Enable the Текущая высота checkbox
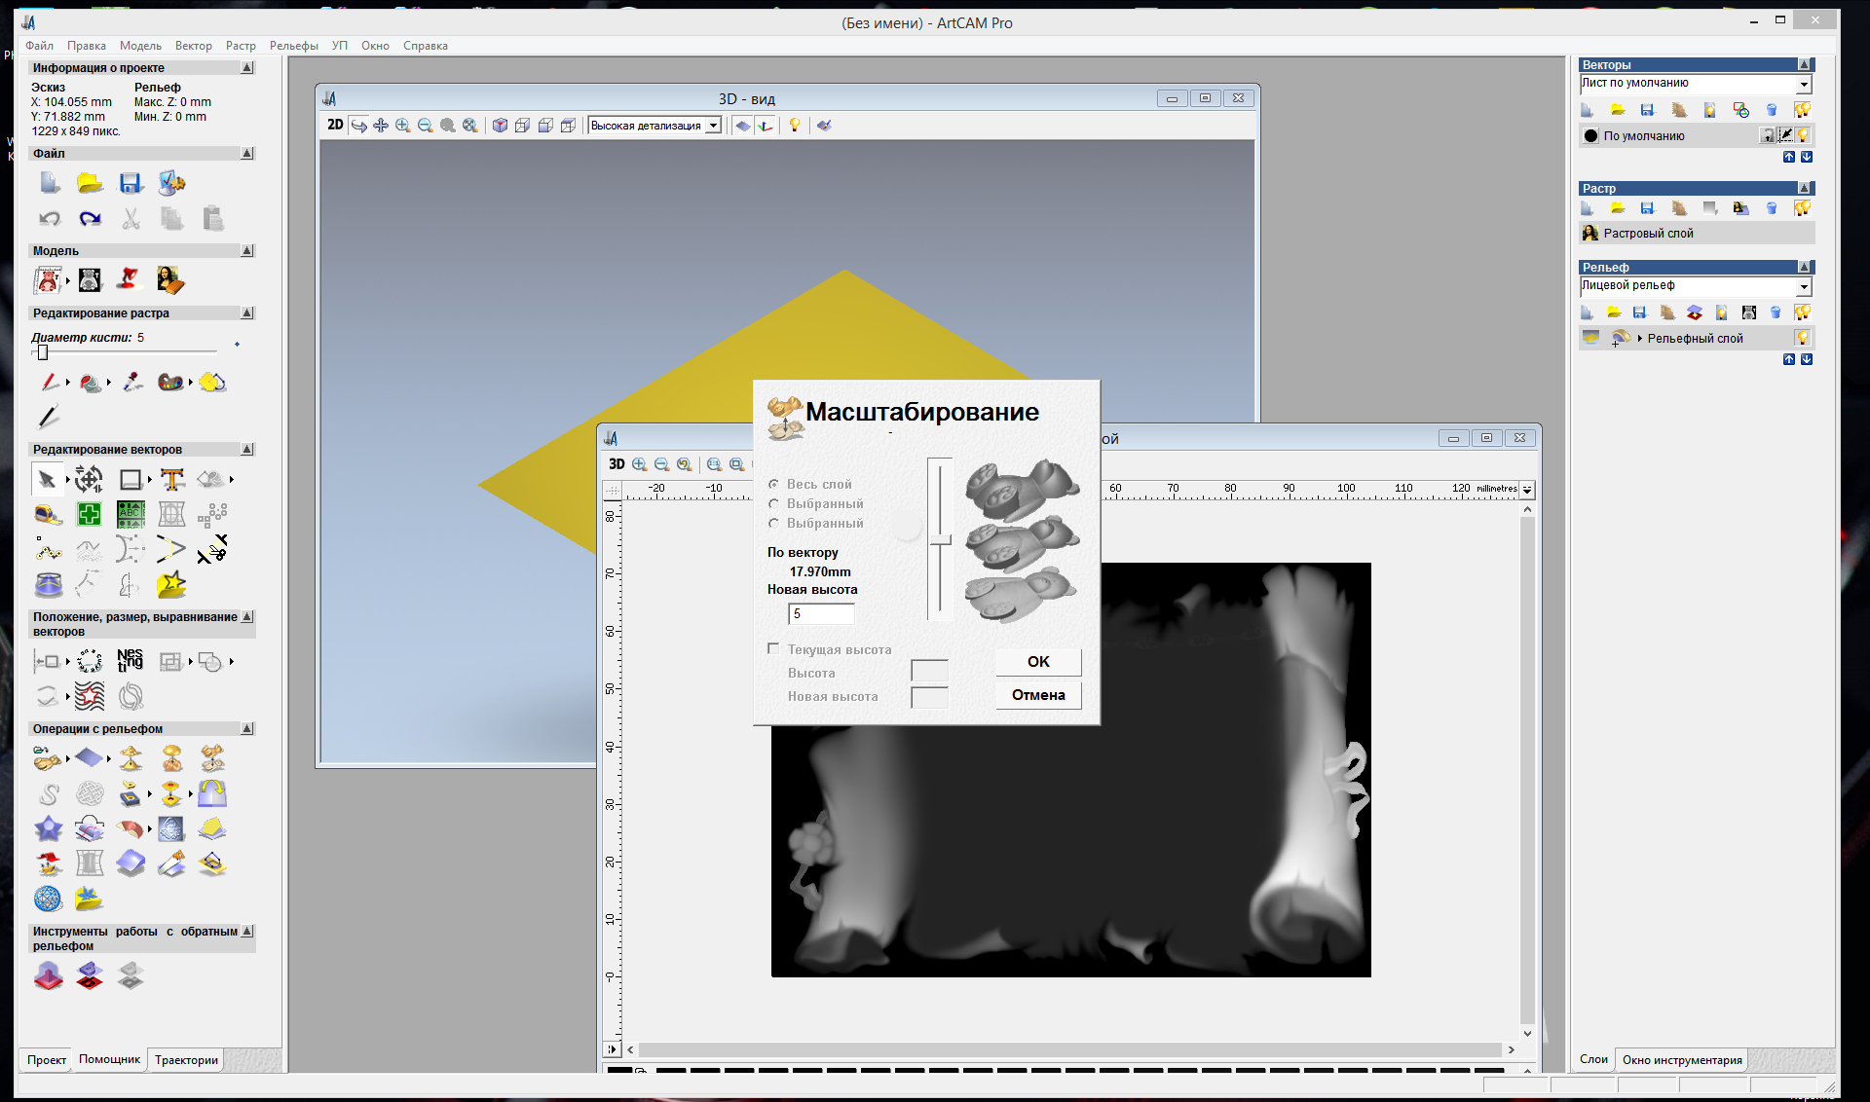 pos(773,648)
